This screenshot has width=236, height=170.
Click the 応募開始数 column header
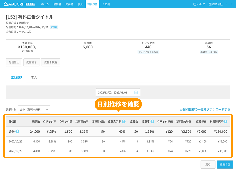(98, 122)
